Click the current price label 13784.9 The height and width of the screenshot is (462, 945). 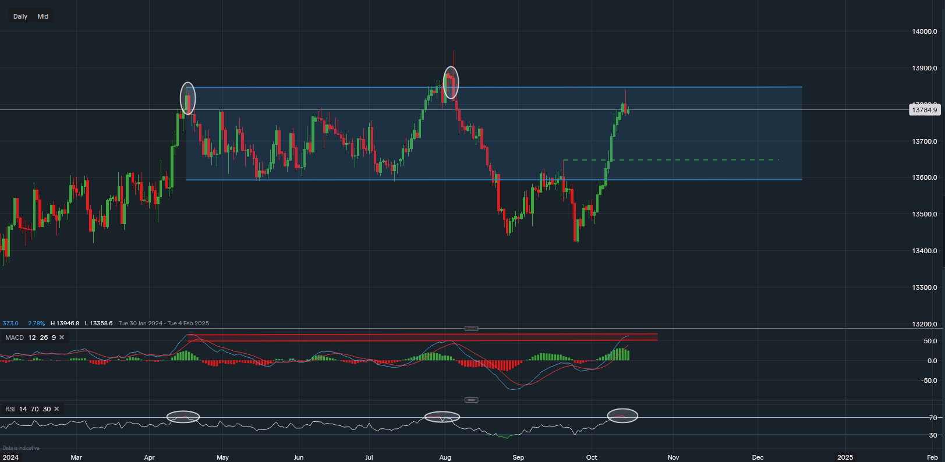(924, 110)
